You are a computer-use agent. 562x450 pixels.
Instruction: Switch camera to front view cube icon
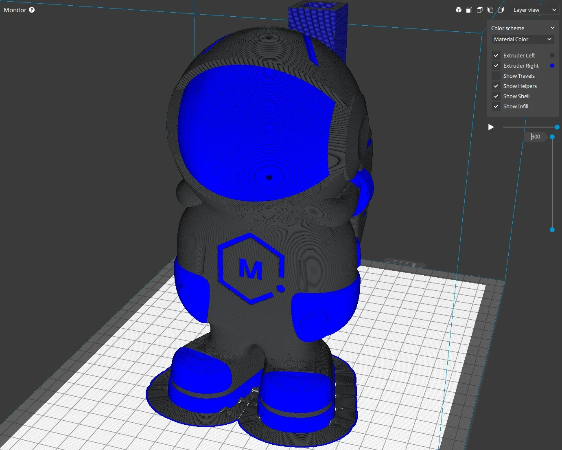(x=469, y=10)
